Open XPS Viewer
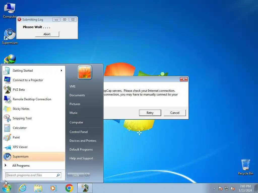 click(x=34, y=147)
